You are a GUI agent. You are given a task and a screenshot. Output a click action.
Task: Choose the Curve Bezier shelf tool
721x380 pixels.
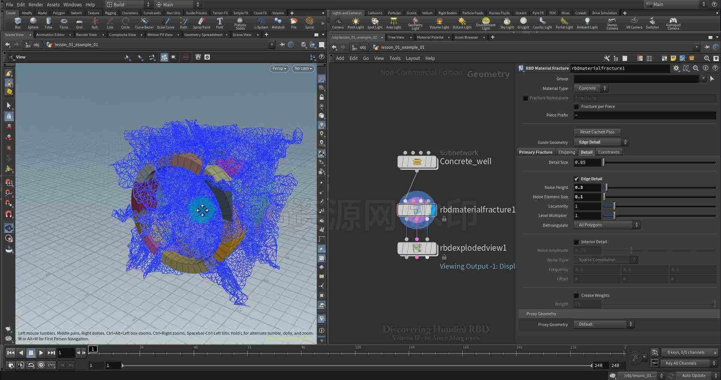[x=144, y=23]
